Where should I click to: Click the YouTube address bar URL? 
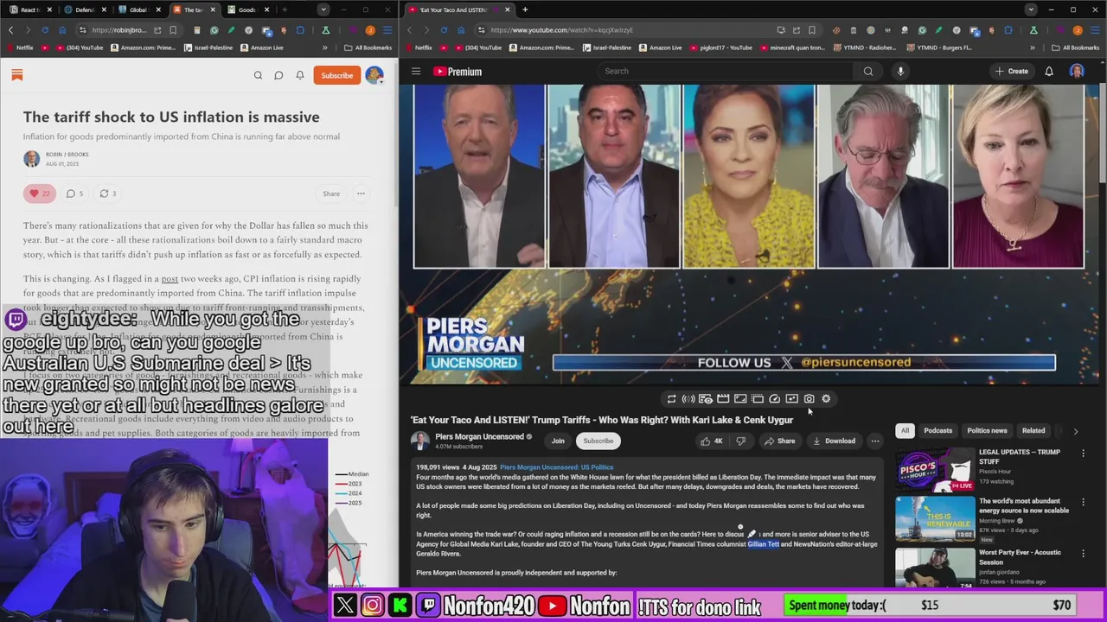coord(562,30)
